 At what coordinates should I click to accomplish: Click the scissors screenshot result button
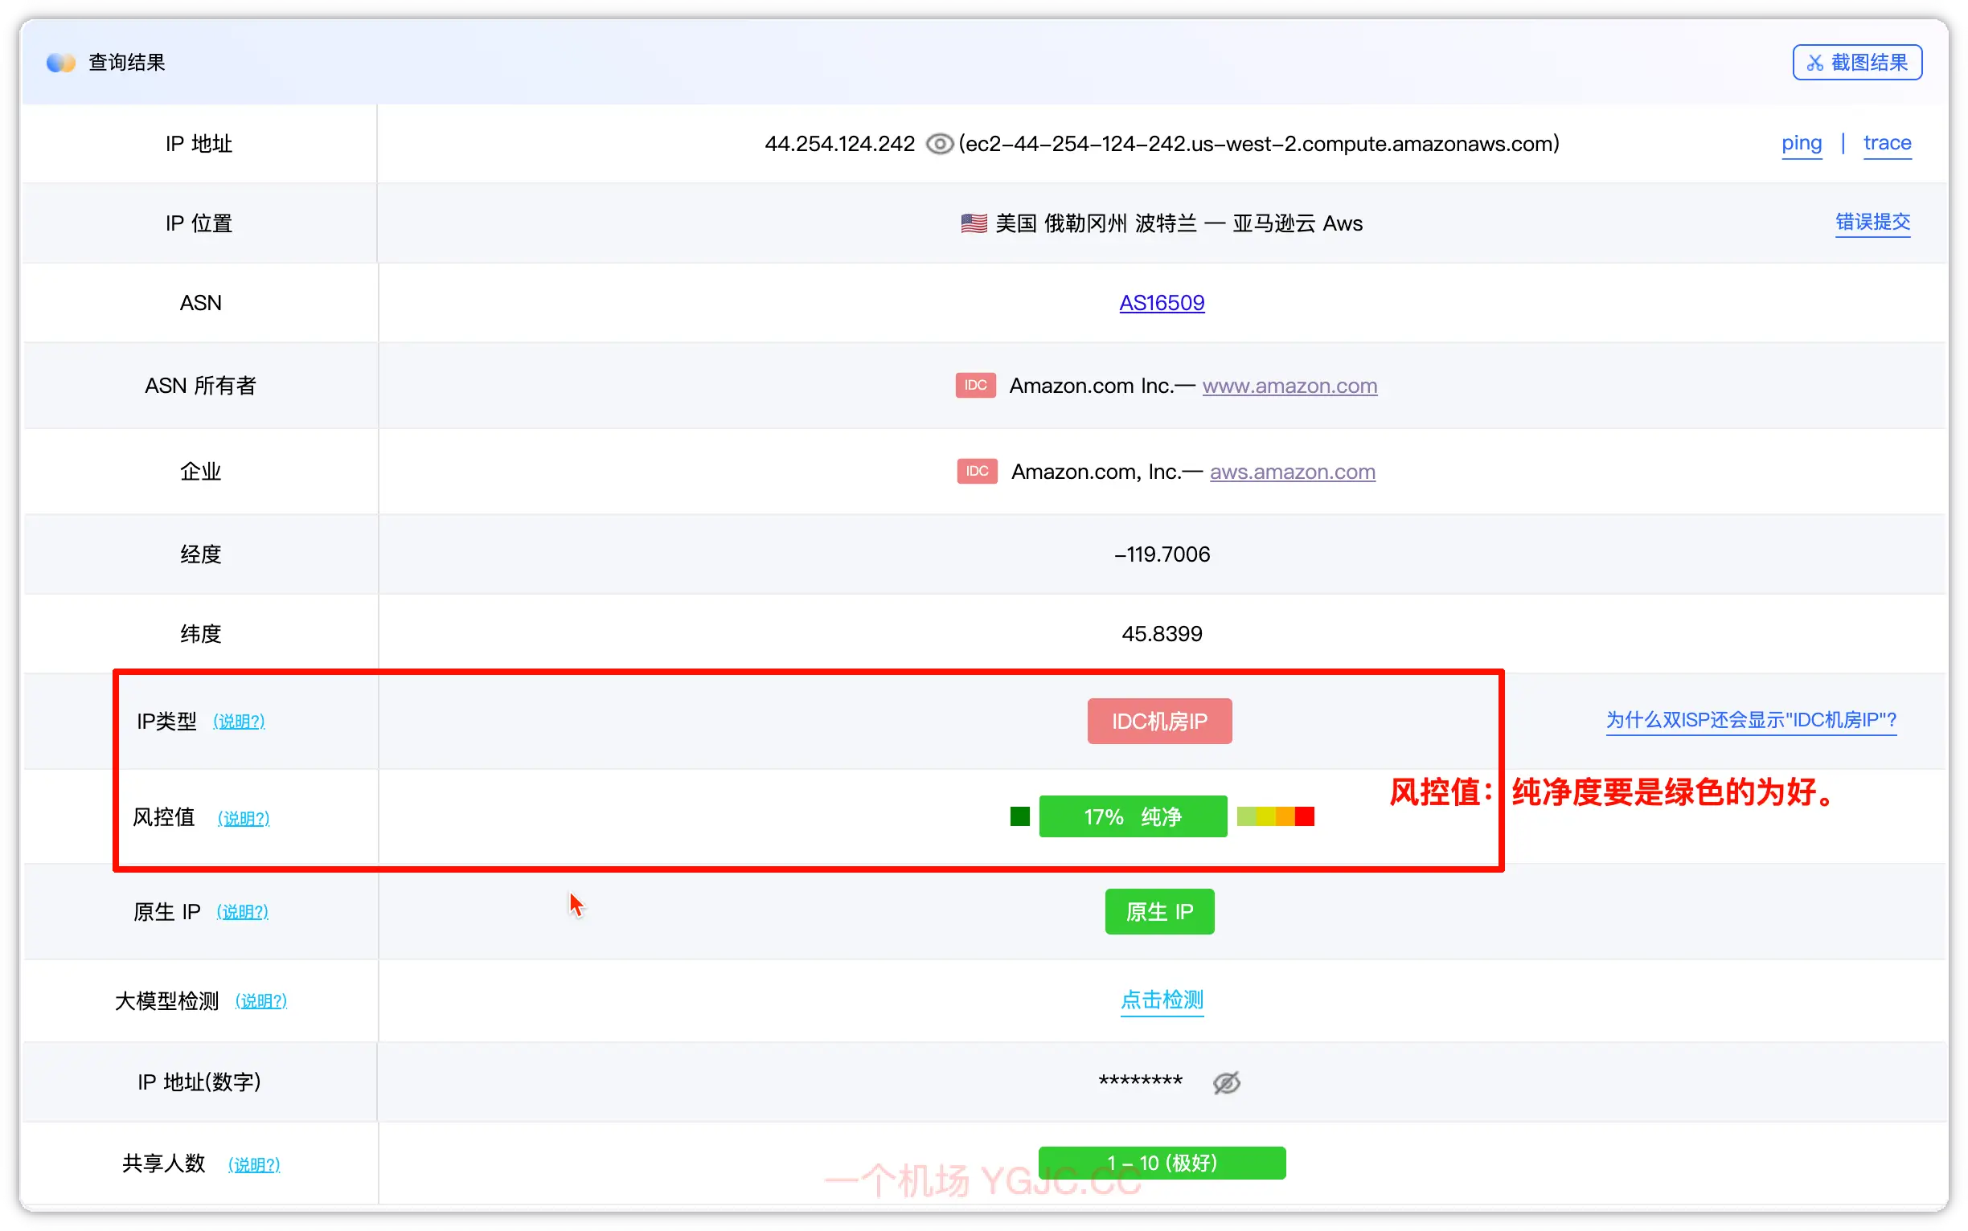pos(1856,63)
